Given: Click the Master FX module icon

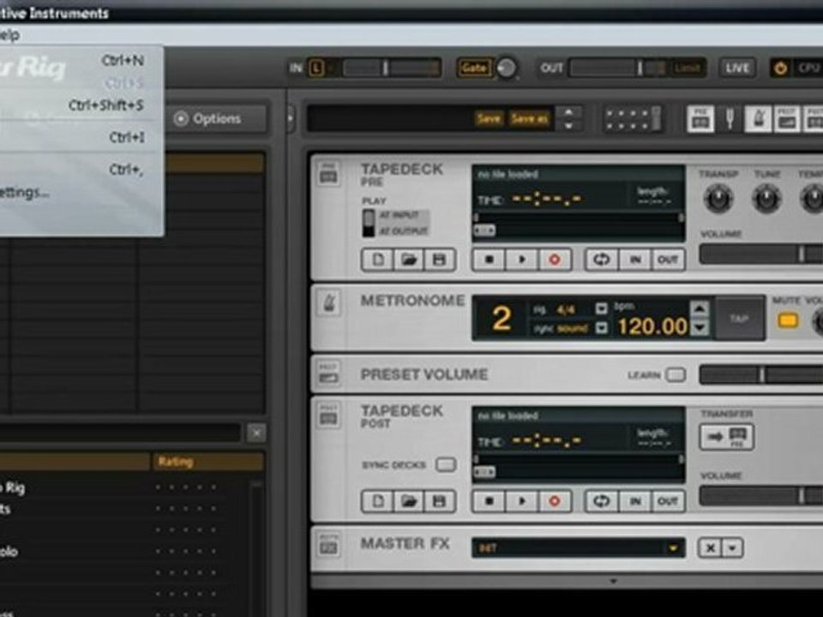Looking at the screenshot, I should [x=328, y=545].
